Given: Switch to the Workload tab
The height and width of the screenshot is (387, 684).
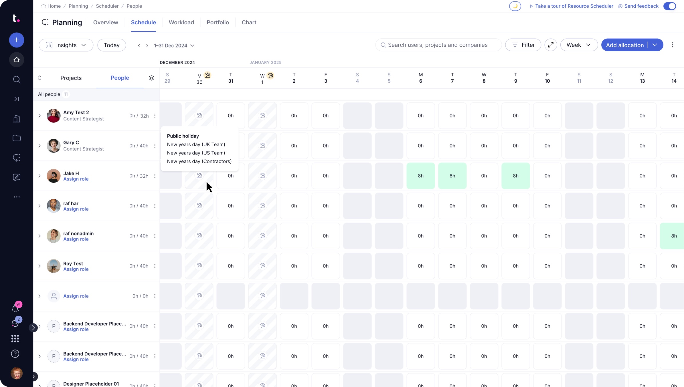Looking at the screenshot, I should coord(181,22).
